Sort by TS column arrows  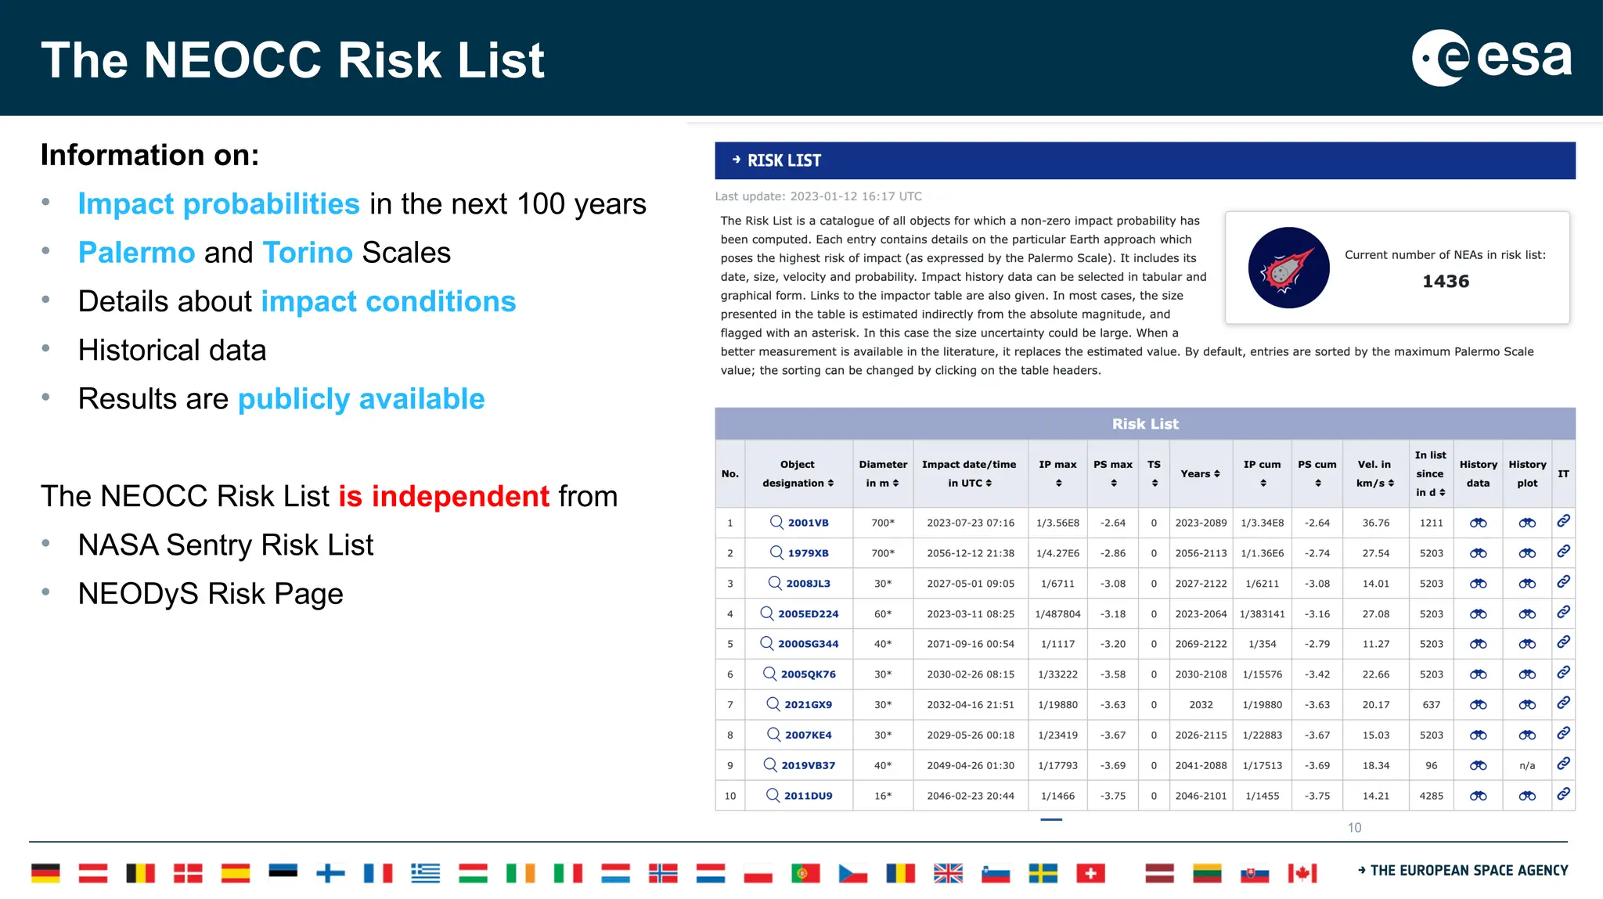[x=1155, y=484]
